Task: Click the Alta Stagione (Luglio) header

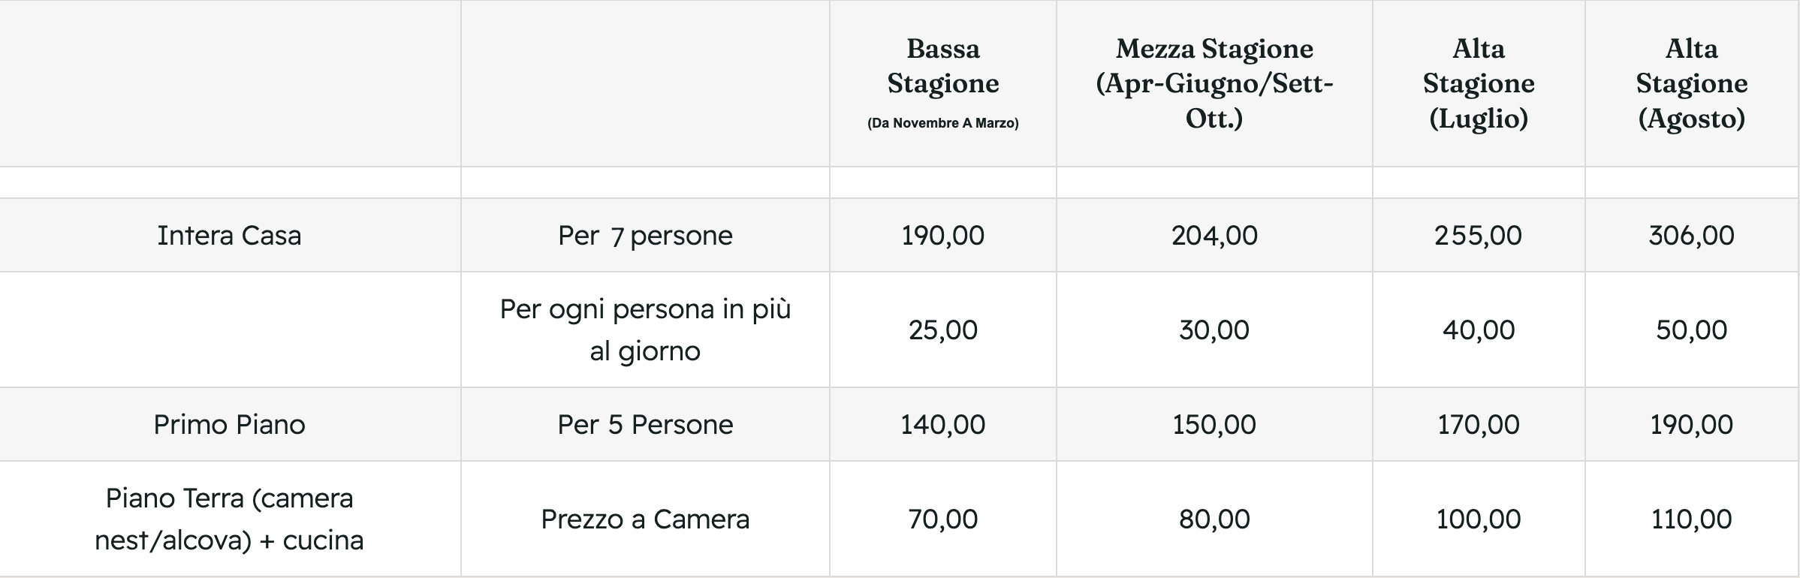Action: click(x=1478, y=83)
